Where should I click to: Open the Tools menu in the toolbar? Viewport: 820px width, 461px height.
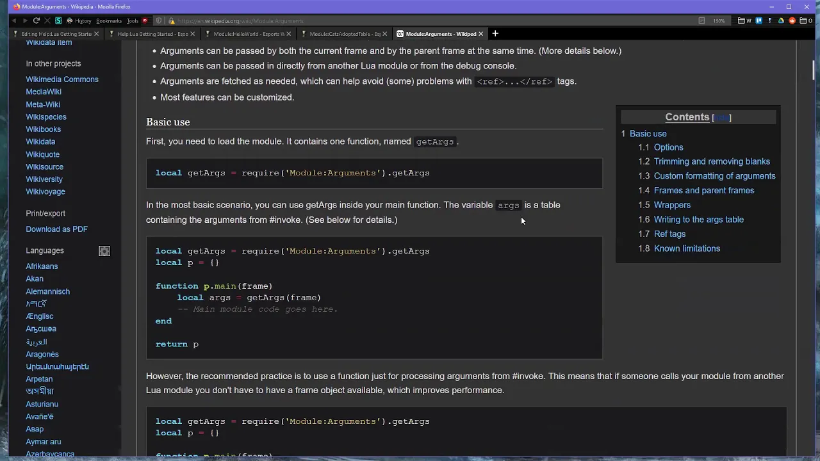(x=133, y=20)
